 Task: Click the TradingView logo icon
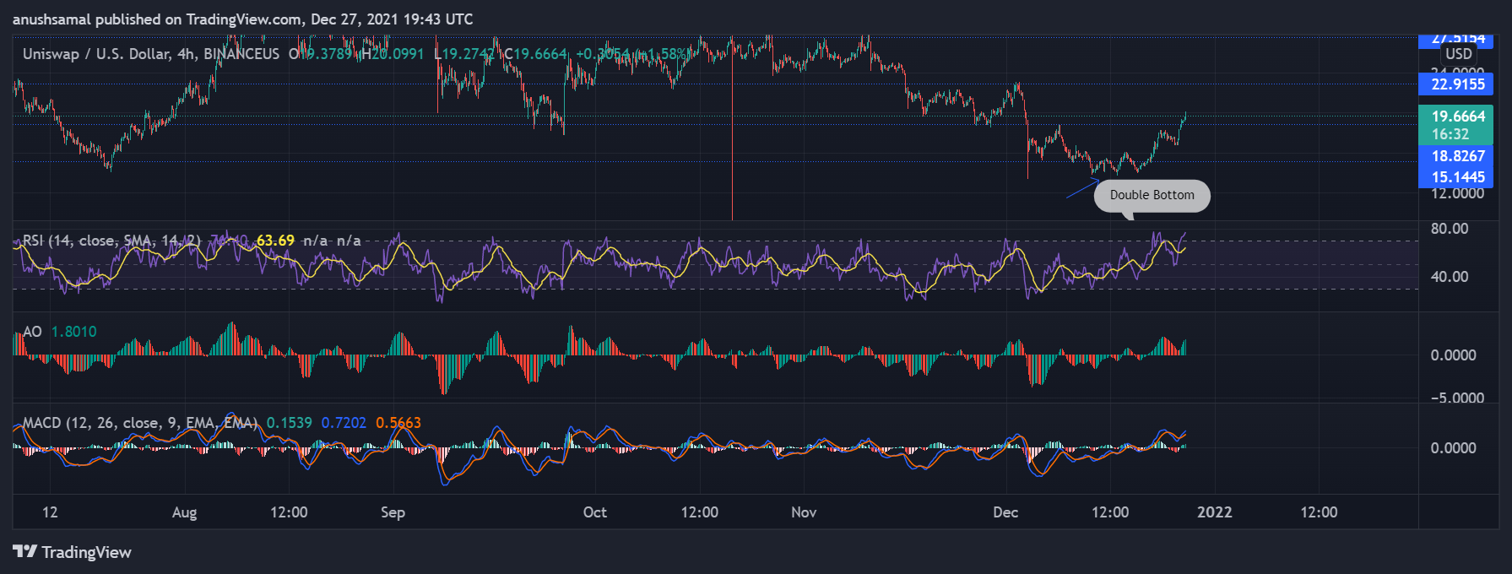pyautogui.click(x=24, y=552)
